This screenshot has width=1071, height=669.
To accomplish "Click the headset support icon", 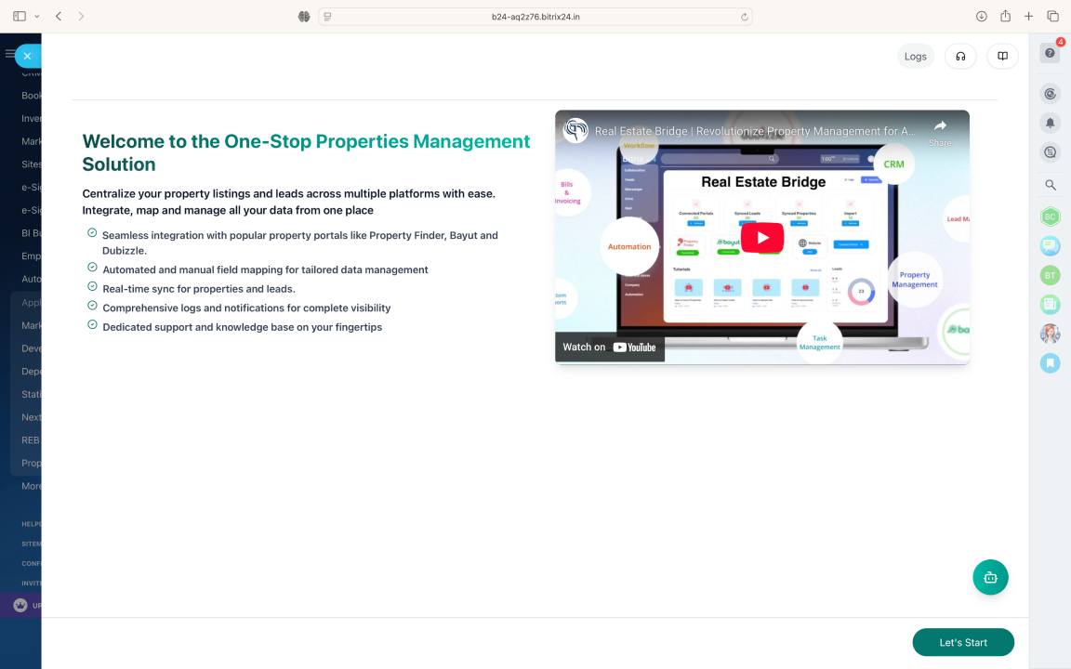I will point(960,56).
